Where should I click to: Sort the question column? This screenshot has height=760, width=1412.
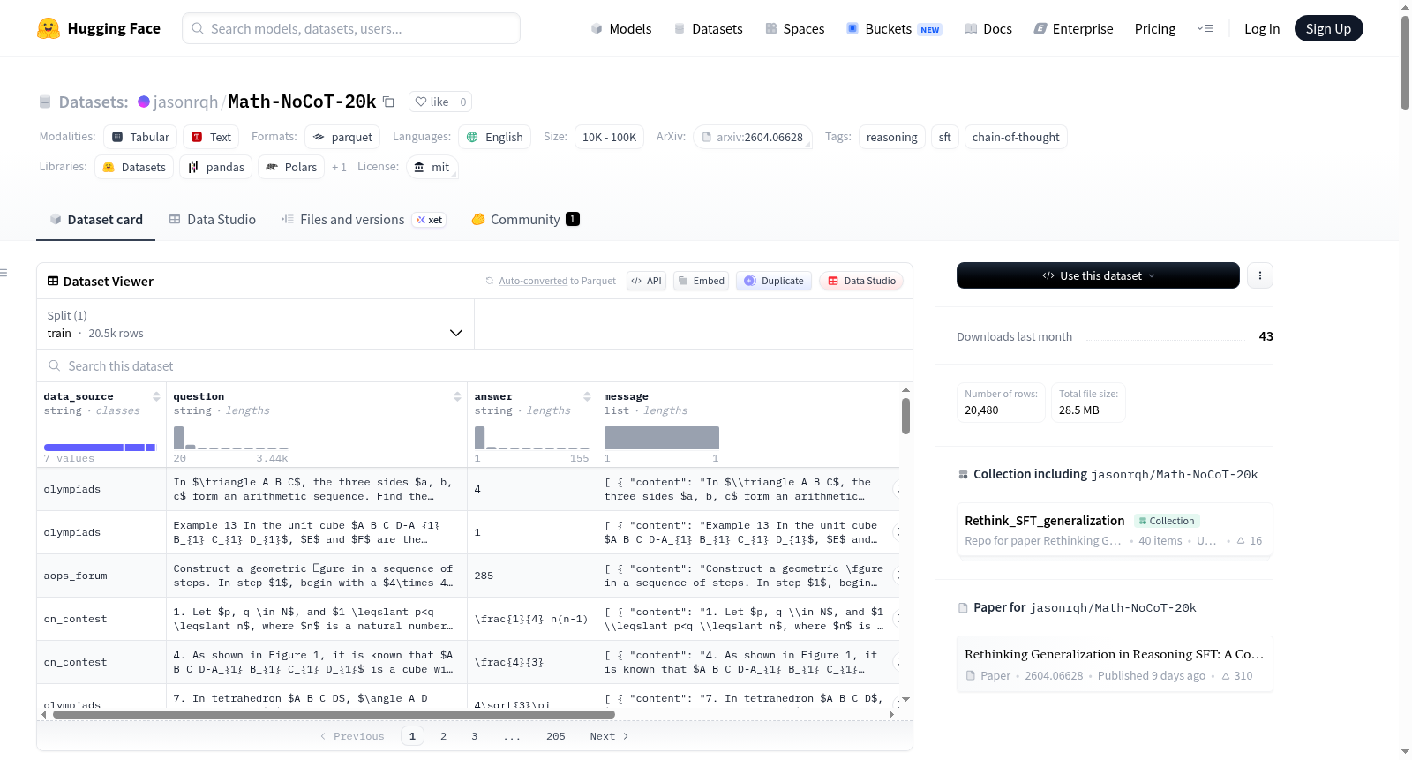point(457,396)
